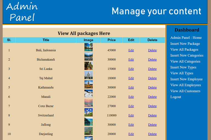Go to View All Employees

coord(185,85)
